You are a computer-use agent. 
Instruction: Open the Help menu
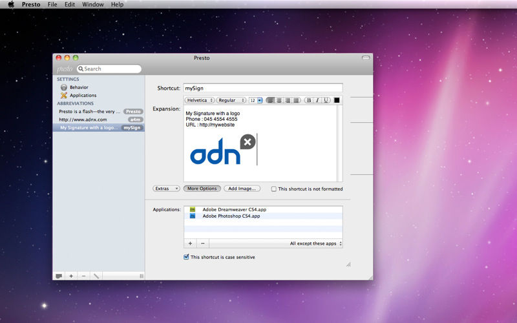pos(117,5)
